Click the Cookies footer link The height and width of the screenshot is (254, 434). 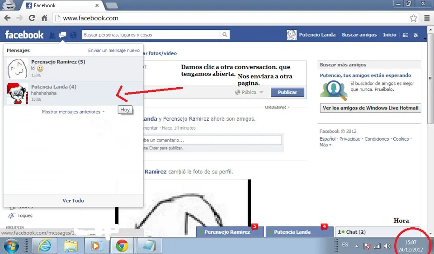tap(401, 139)
